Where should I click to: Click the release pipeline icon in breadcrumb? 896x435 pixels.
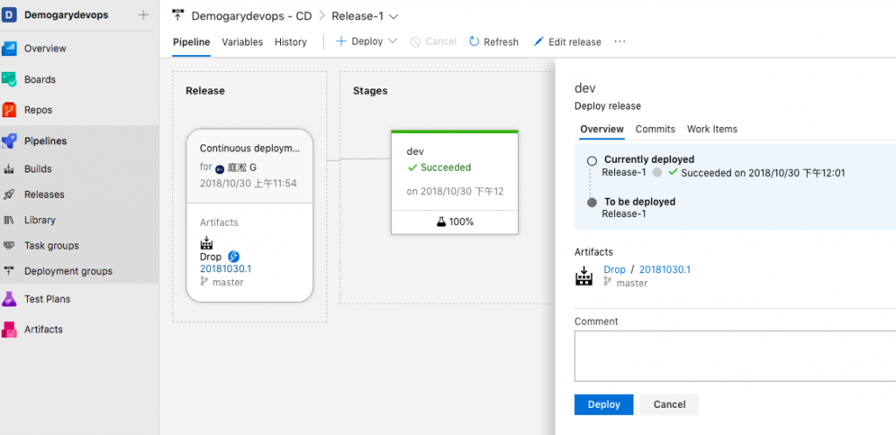point(178,16)
